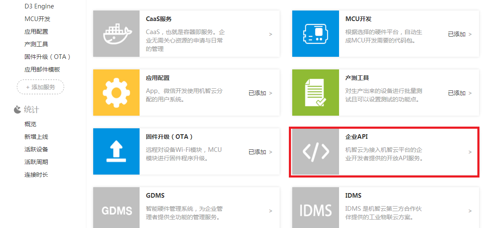Click the MCU开发 circuit board icon

click(315, 34)
